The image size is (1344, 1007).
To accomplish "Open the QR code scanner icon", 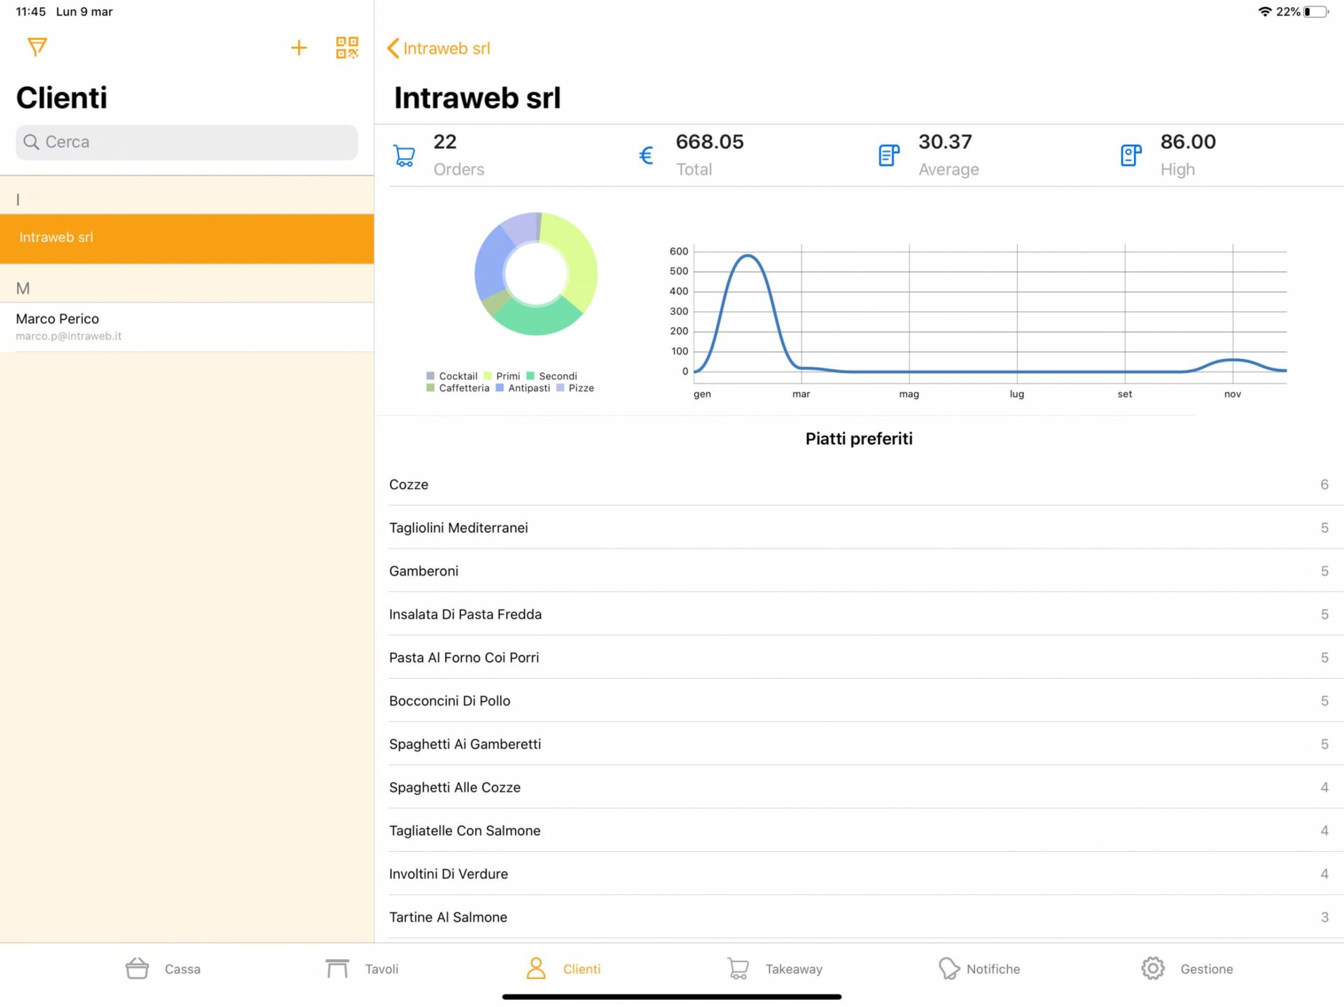I will click(x=346, y=48).
